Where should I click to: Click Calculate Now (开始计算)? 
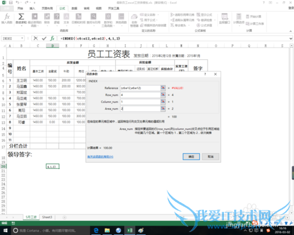coord(253,16)
